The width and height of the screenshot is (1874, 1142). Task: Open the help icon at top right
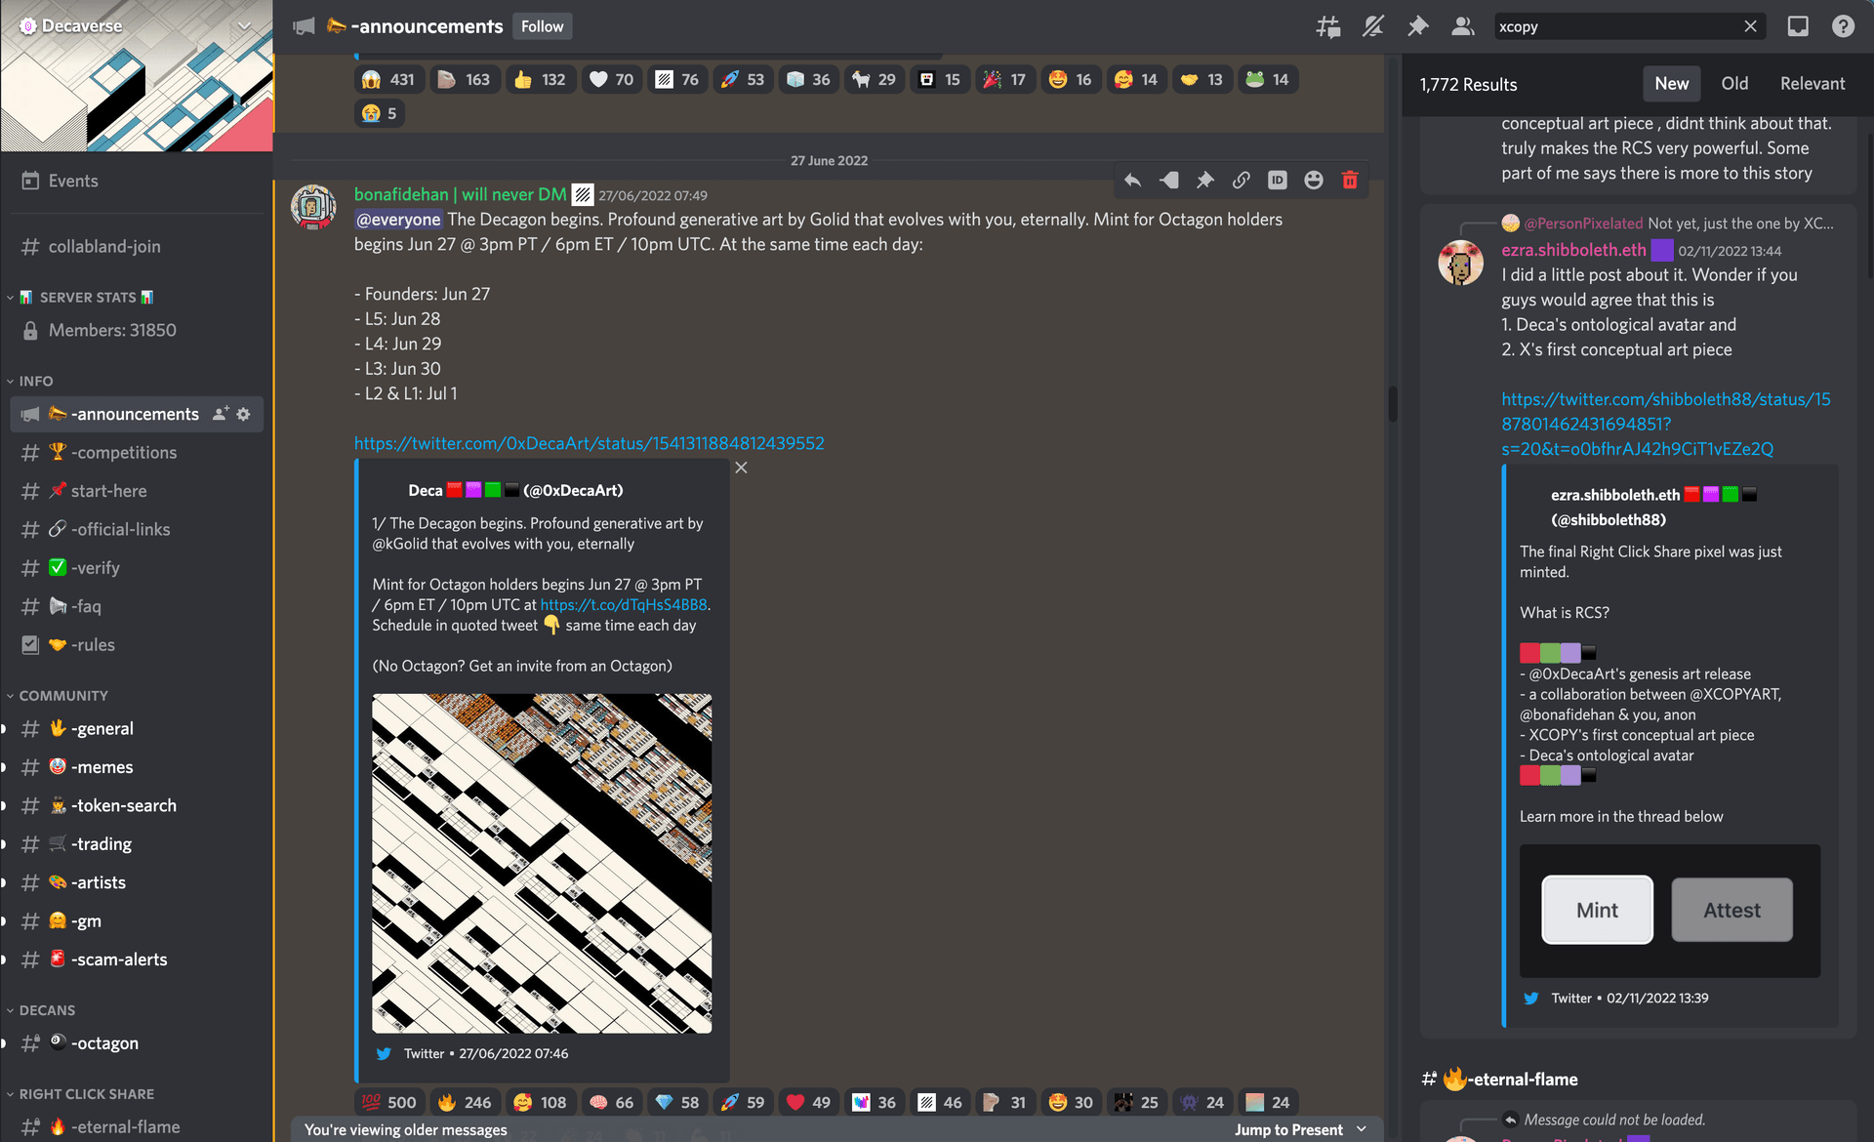pos(1844,26)
